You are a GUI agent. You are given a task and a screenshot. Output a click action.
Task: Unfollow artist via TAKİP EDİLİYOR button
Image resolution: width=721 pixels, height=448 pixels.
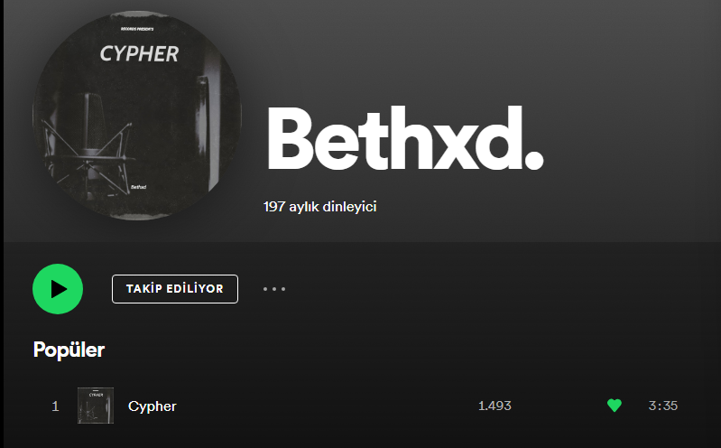click(x=175, y=289)
